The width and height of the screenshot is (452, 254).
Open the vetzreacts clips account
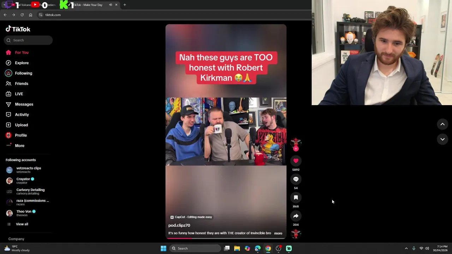28,170
